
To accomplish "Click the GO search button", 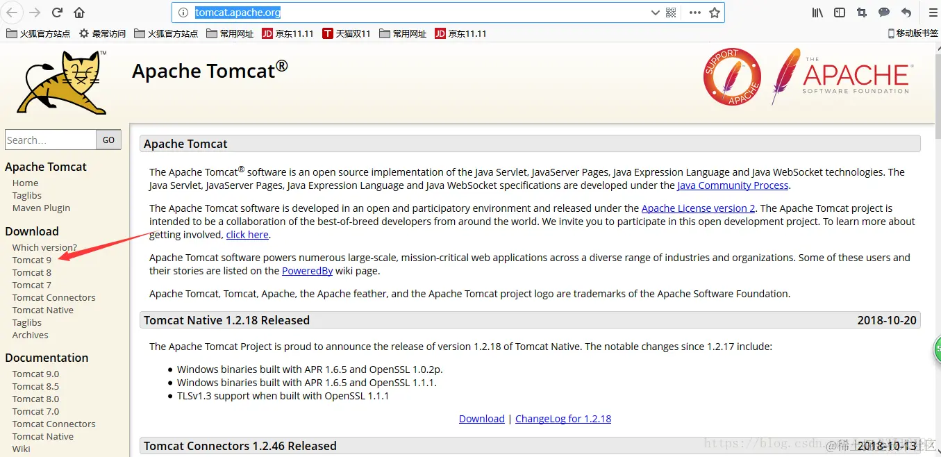I will 109,140.
